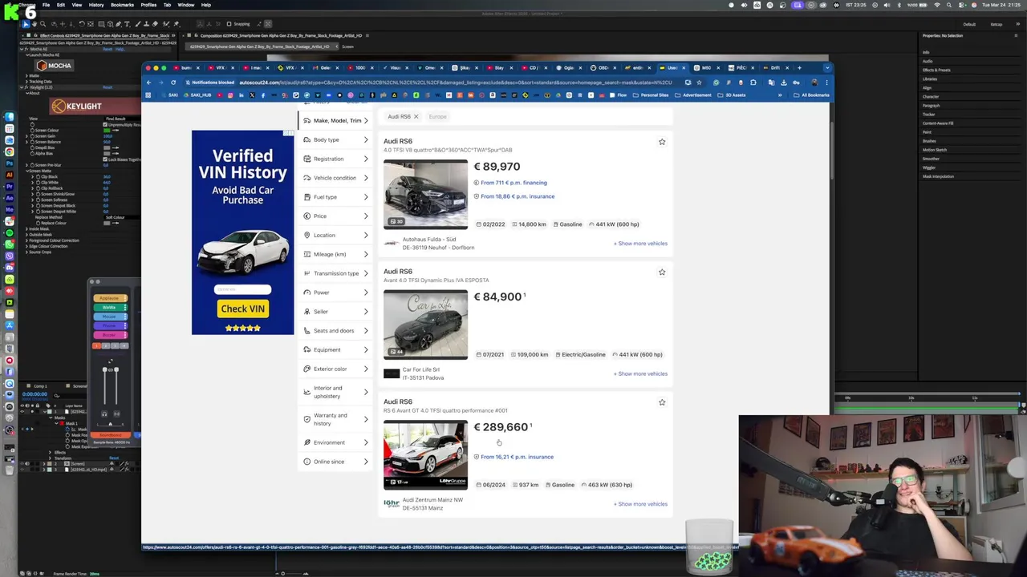The height and width of the screenshot is (577, 1027).
Task: Click the Chrome reload page icon
Action: [x=173, y=83]
